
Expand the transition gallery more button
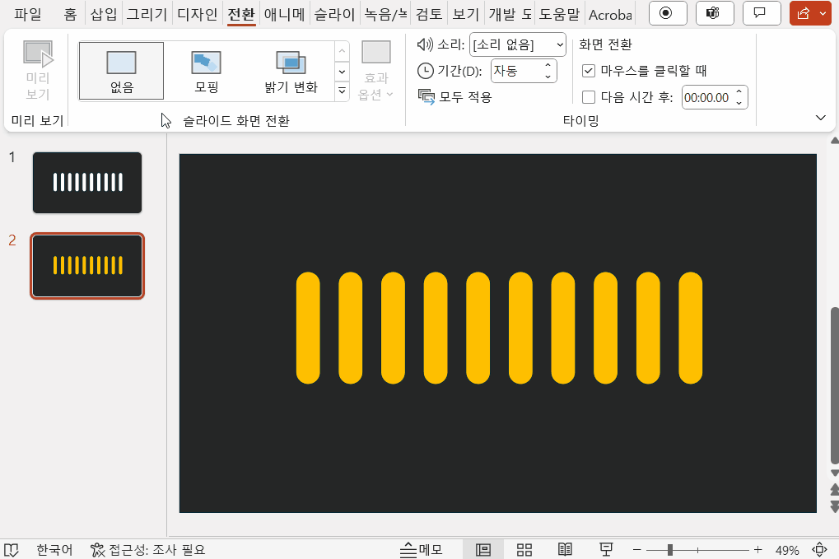(342, 91)
